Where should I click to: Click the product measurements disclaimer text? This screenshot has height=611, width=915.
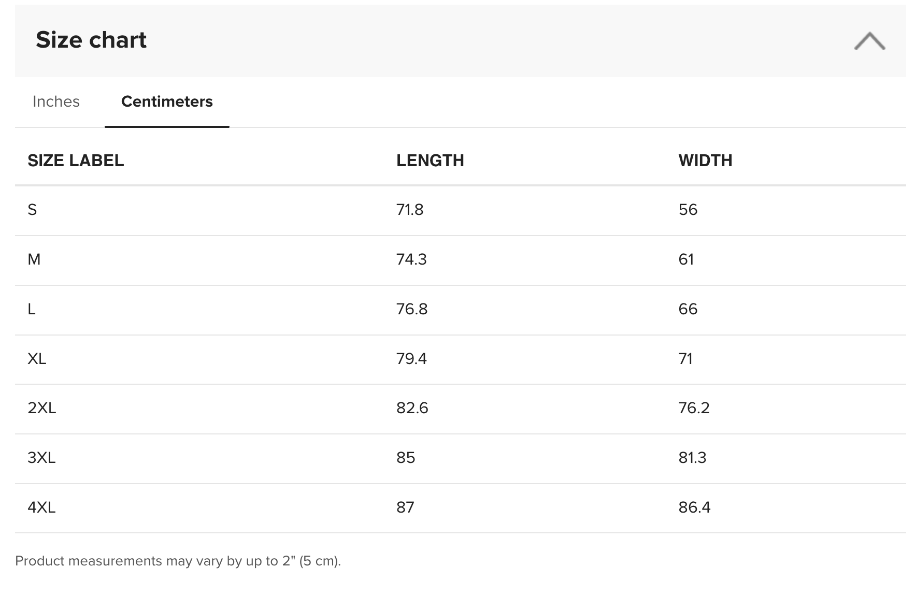tap(178, 561)
